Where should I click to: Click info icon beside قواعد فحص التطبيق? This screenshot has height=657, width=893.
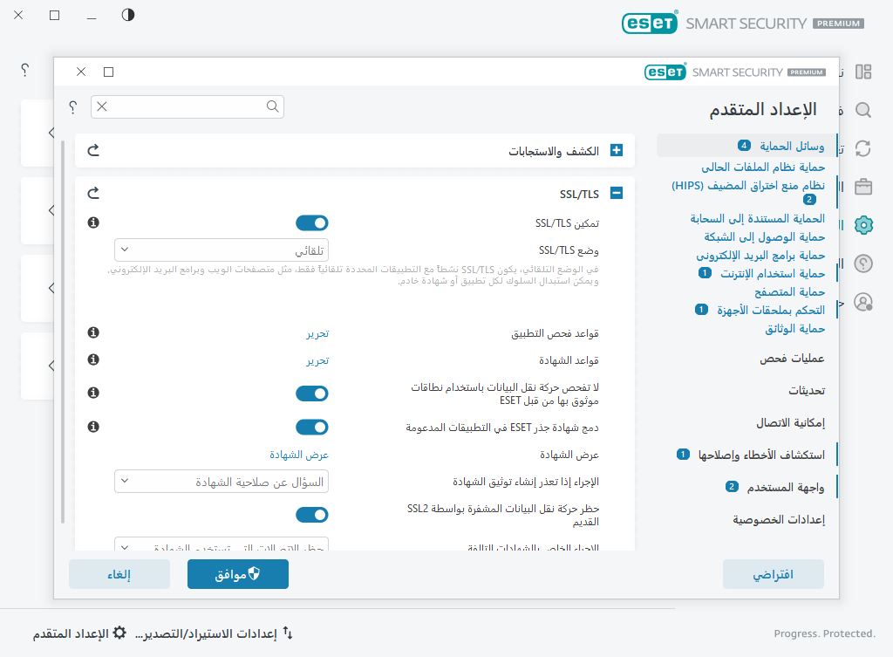pos(94,333)
